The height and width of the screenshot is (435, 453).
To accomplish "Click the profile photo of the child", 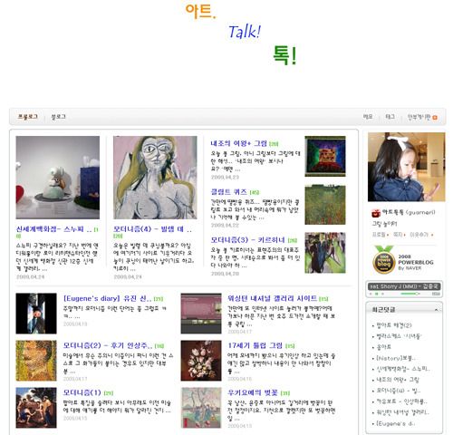I will pyautogui.click(x=406, y=167).
